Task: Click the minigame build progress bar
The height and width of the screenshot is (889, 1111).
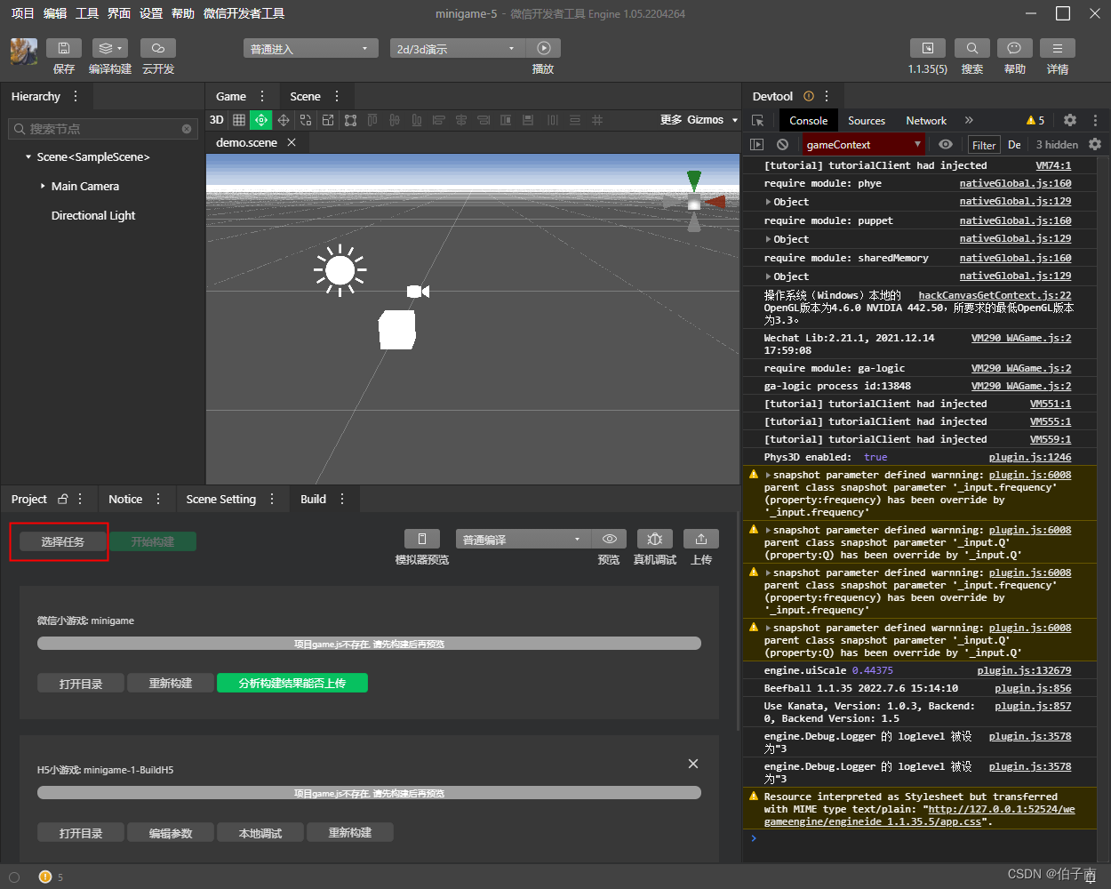Action: [369, 644]
